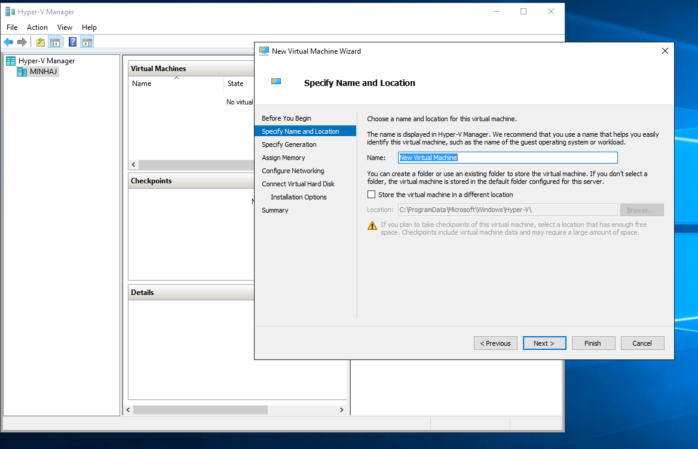Open the Action menu
The height and width of the screenshot is (449, 698).
[x=37, y=27]
